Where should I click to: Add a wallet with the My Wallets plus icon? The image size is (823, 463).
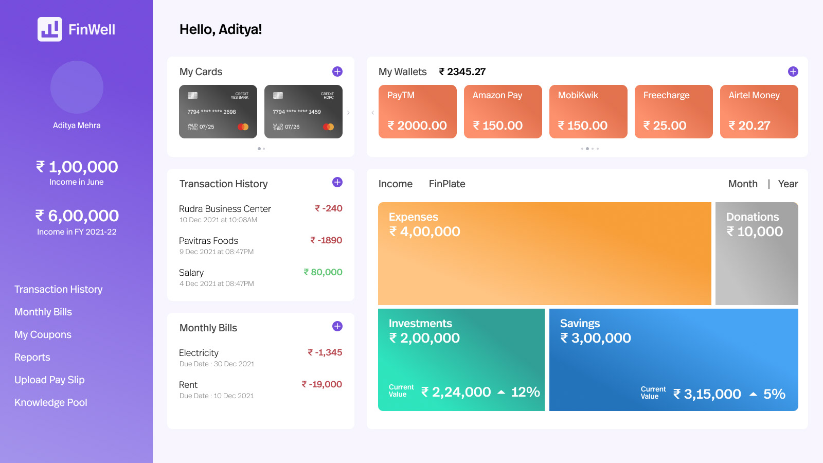click(793, 72)
